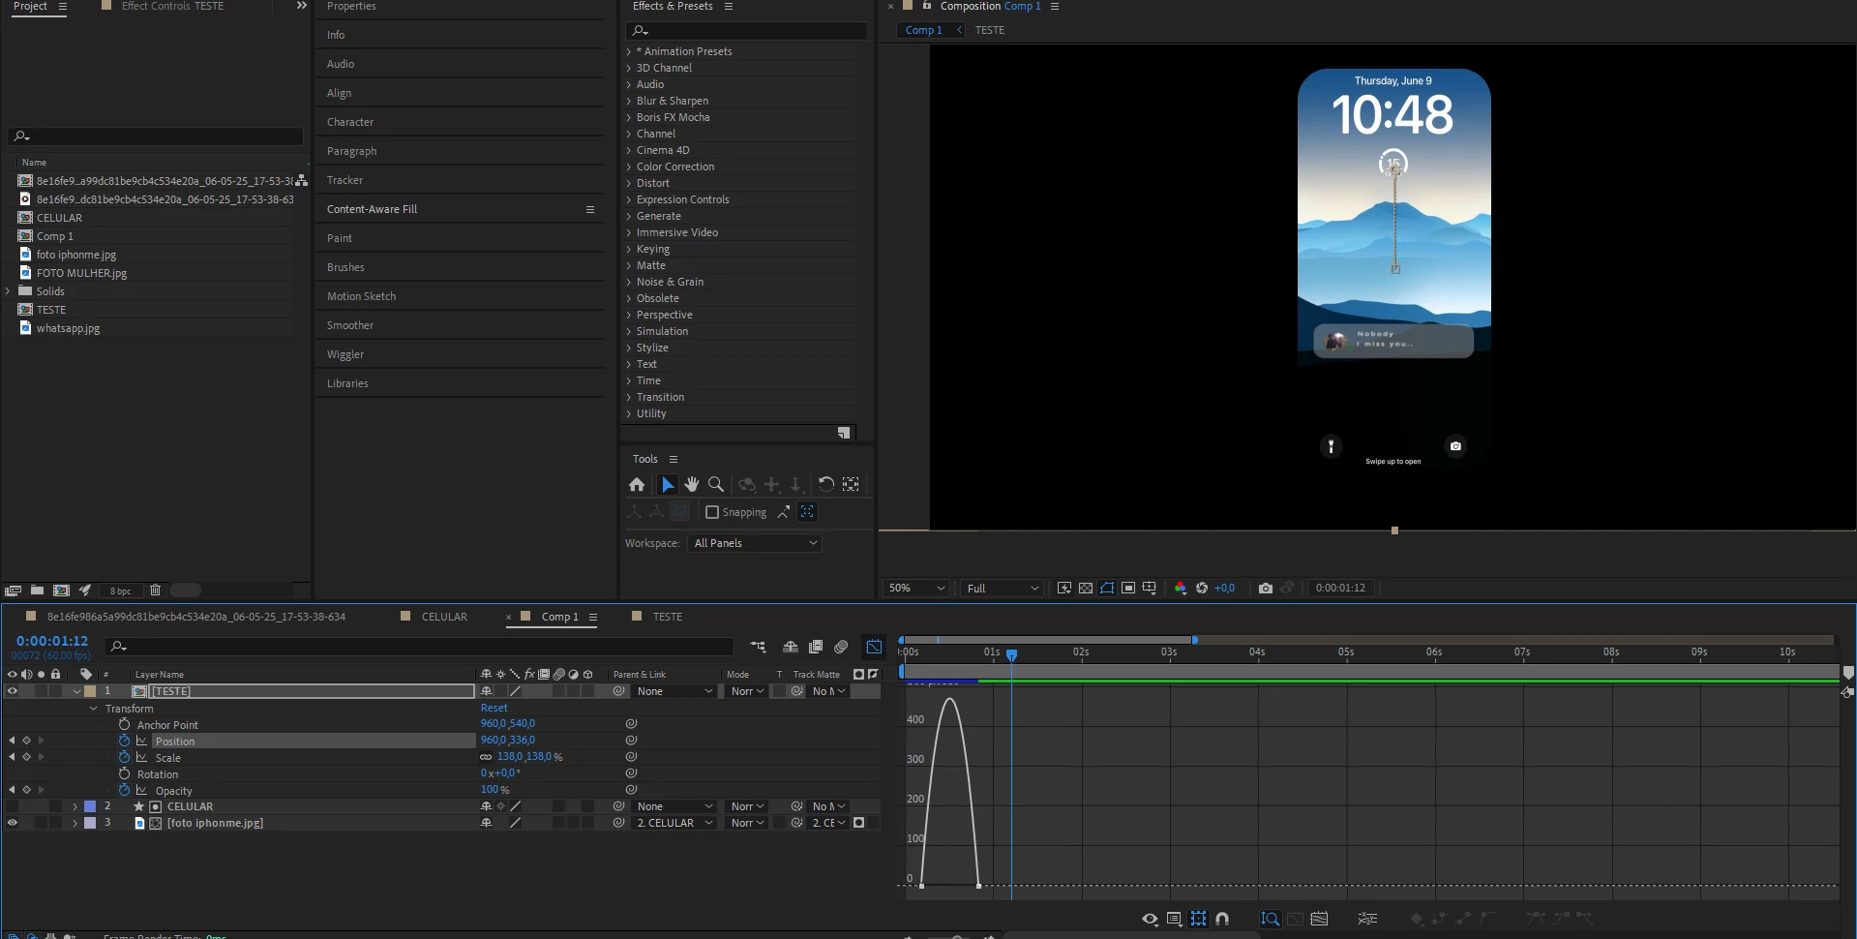Select the Home tool in Tools panel
Screen dimensions: 1857x939
click(637, 484)
